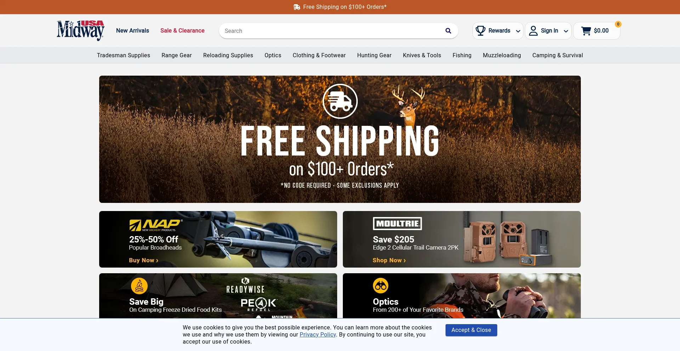Open the shopping cart icon
Viewport: 680px width, 351px height.
tap(586, 31)
